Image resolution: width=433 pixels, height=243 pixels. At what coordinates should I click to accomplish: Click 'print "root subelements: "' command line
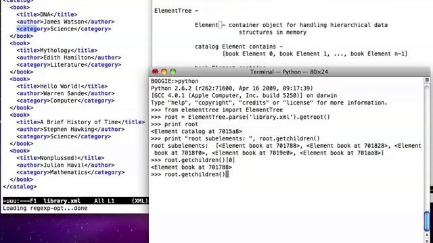point(235,138)
